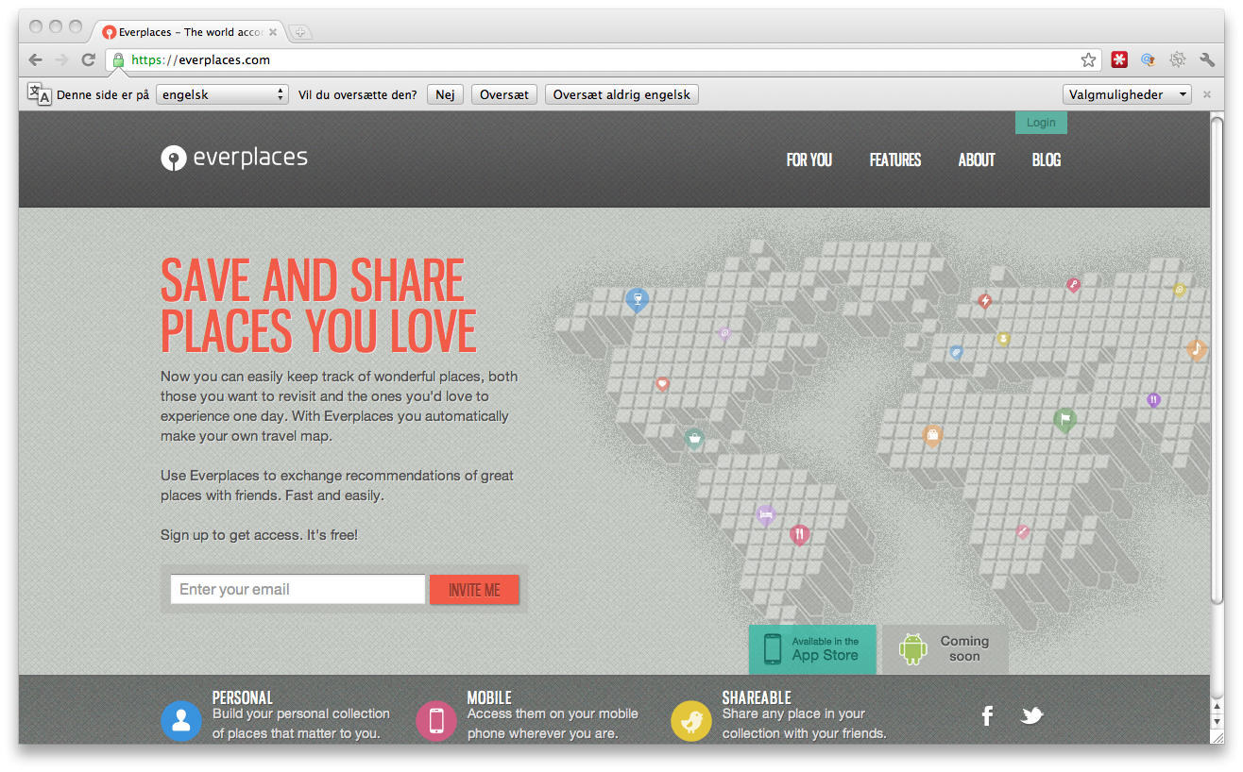The image size is (1243, 772).
Task: Click the browser forward arrow
Action: (x=61, y=59)
